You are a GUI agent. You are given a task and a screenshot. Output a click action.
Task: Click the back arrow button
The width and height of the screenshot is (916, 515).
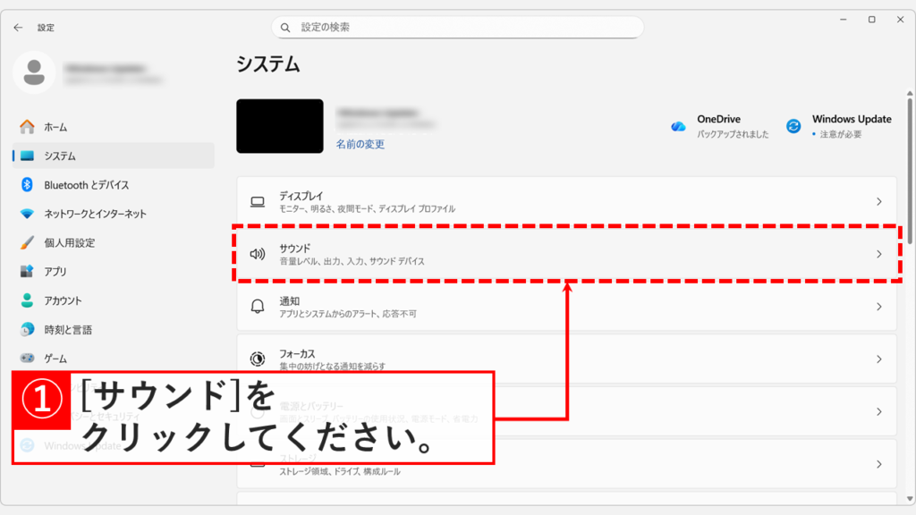[18, 27]
